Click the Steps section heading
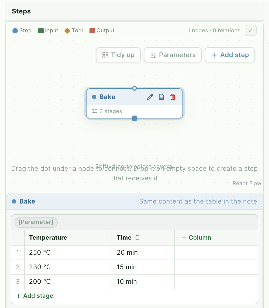269x308 pixels. tap(21, 11)
